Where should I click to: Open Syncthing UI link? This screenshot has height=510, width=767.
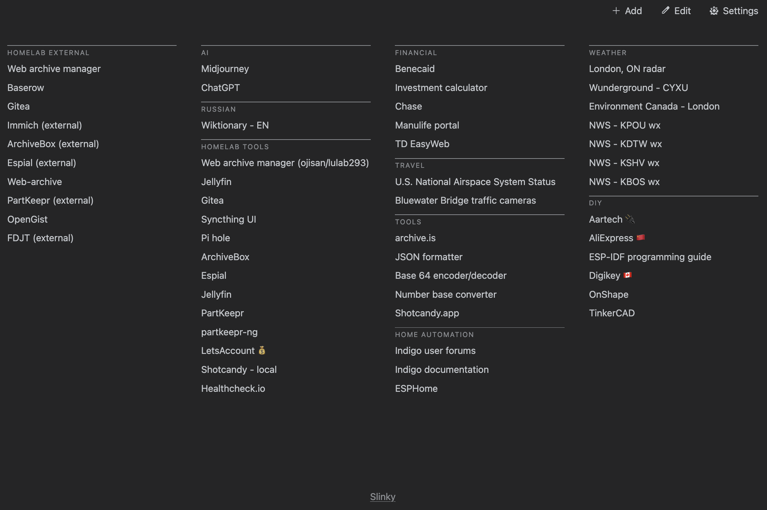tap(229, 219)
